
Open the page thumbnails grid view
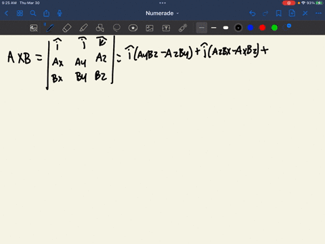(x=20, y=14)
